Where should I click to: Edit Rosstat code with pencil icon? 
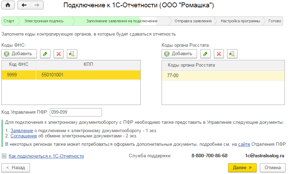coord(205,54)
